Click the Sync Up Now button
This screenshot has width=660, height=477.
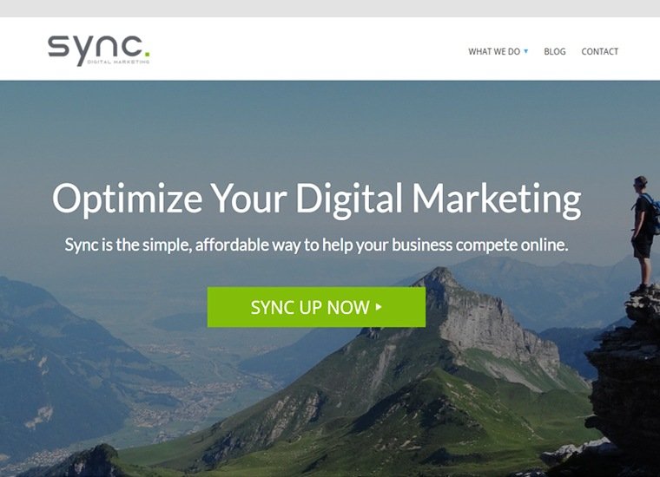click(316, 307)
